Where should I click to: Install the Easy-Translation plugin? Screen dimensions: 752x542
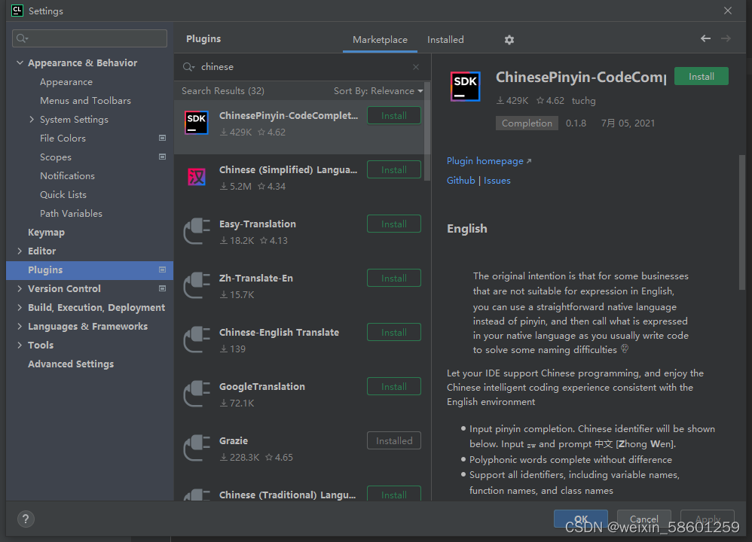pyautogui.click(x=394, y=224)
